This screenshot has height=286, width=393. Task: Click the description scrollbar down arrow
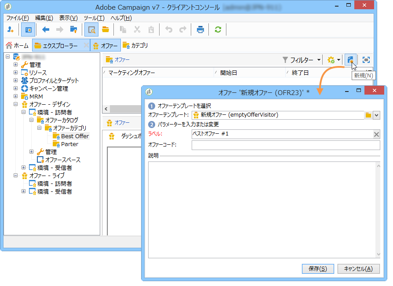coord(378,254)
